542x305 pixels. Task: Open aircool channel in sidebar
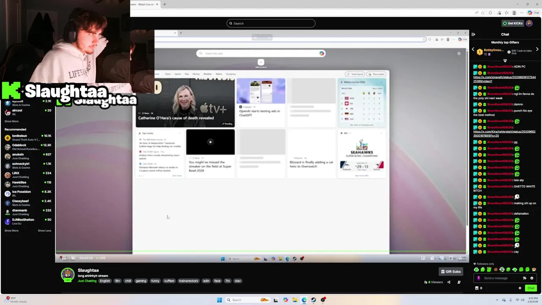click(x=28, y=112)
